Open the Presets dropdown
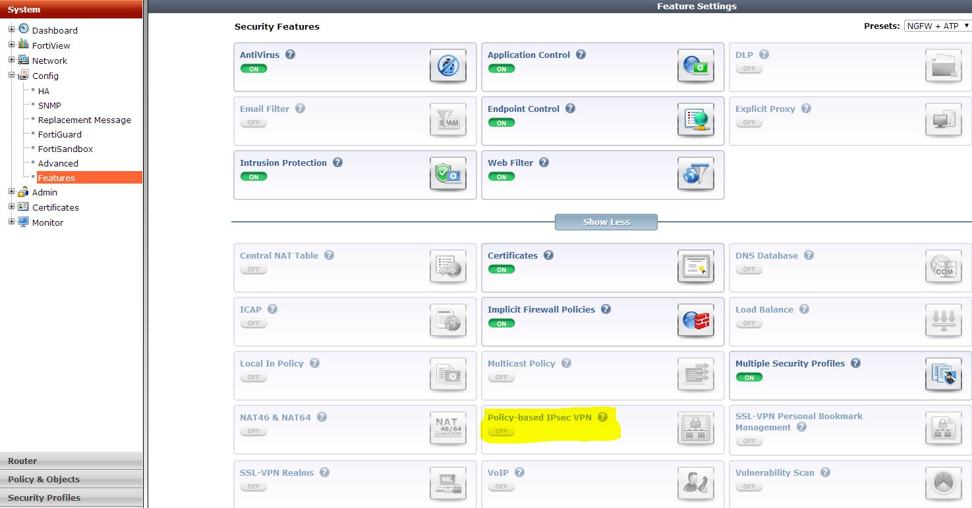The width and height of the screenshot is (972, 508). [937, 26]
